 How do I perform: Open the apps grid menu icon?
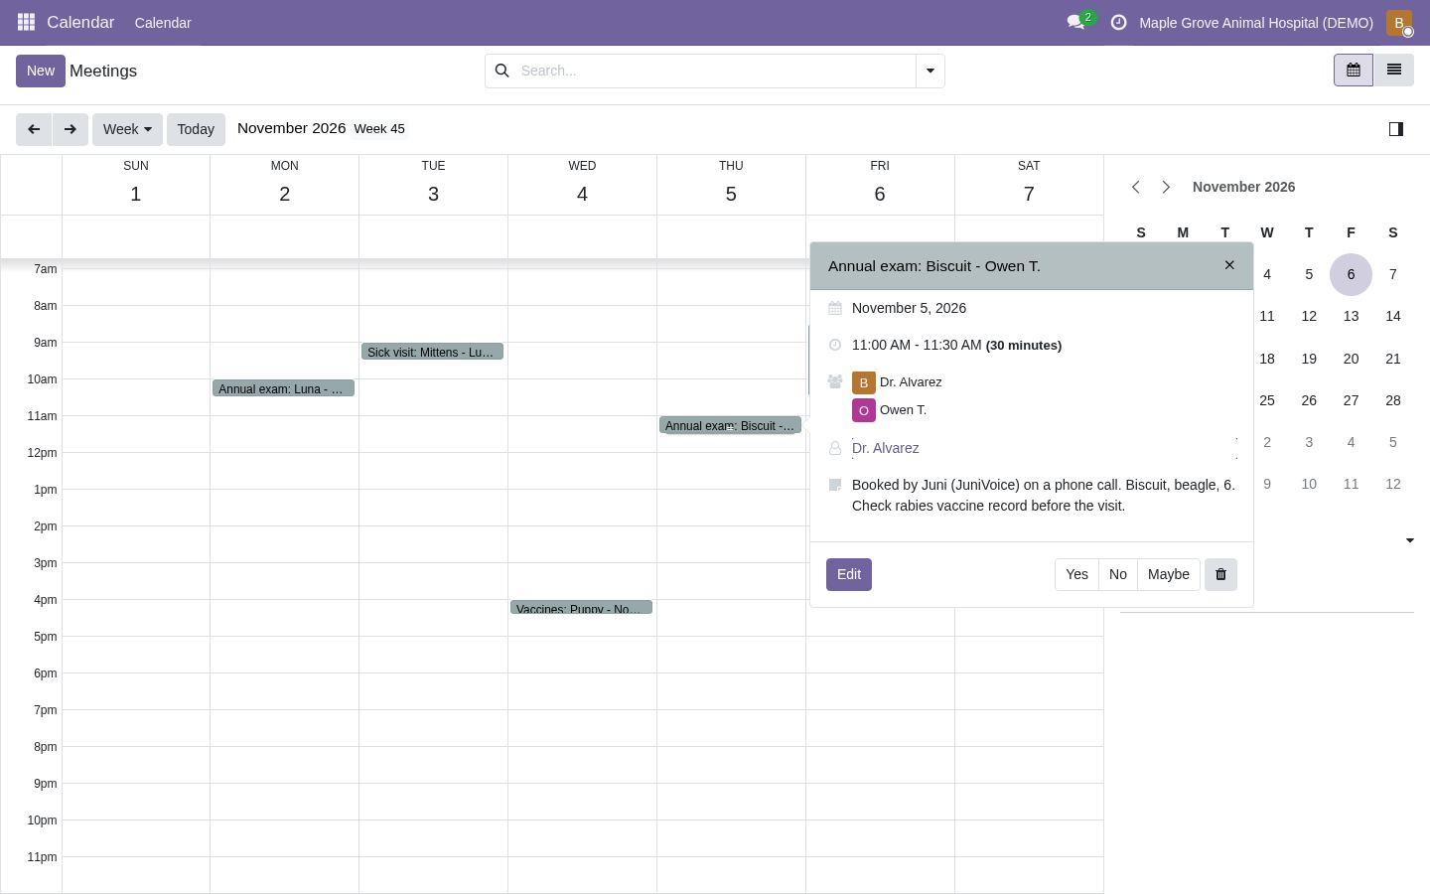[27, 22]
